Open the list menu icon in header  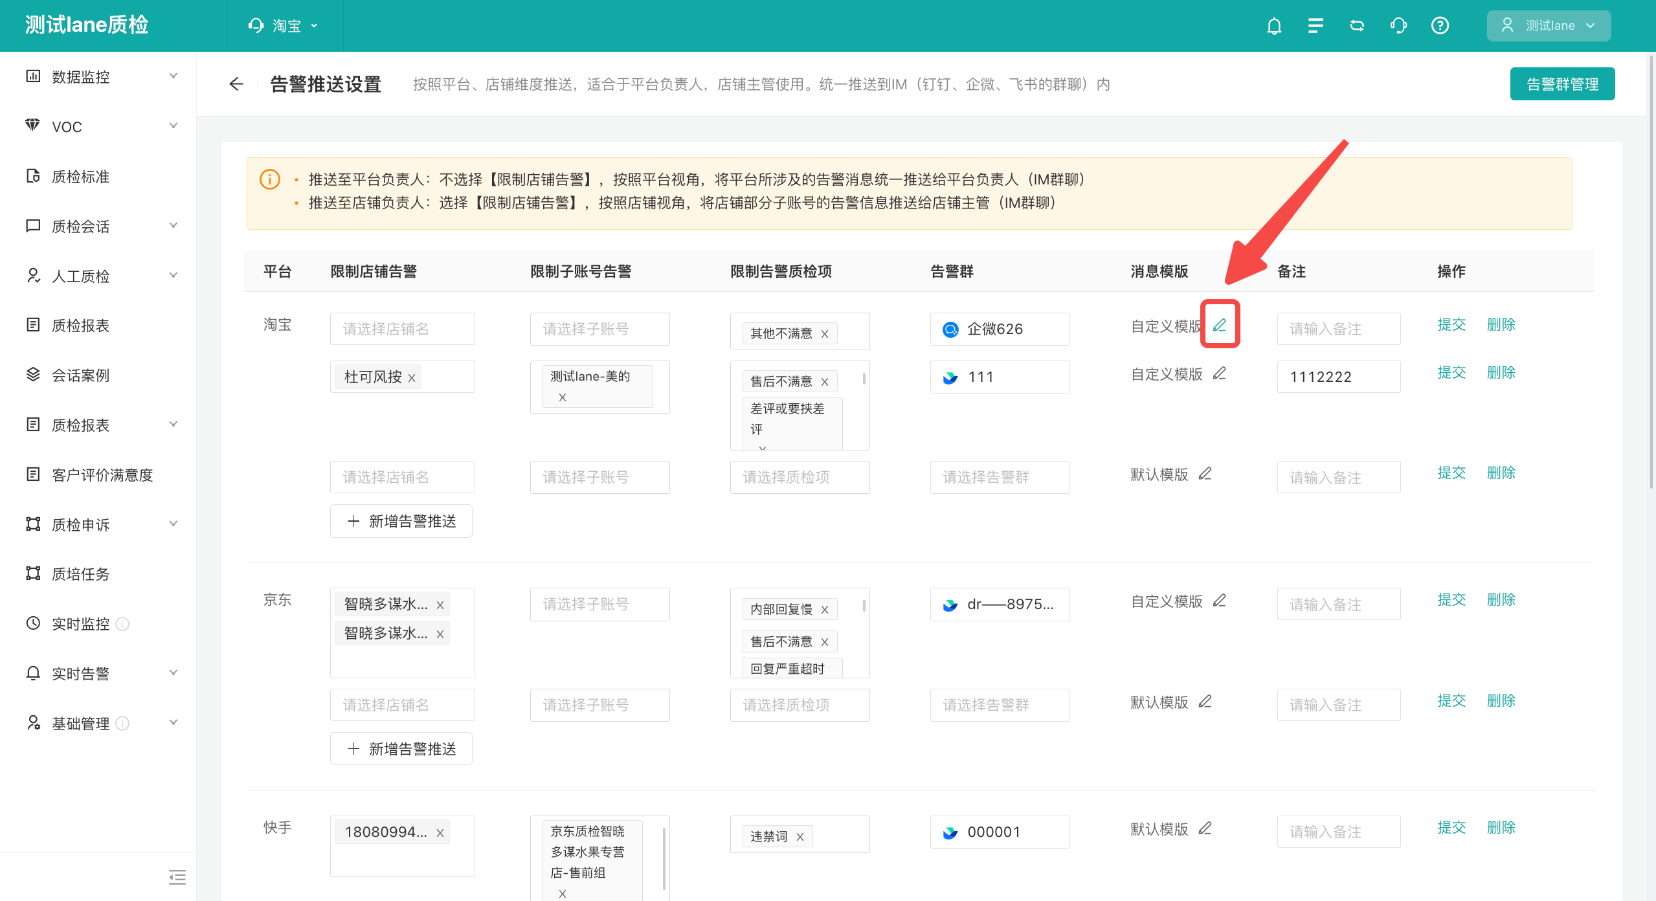coord(1315,26)
